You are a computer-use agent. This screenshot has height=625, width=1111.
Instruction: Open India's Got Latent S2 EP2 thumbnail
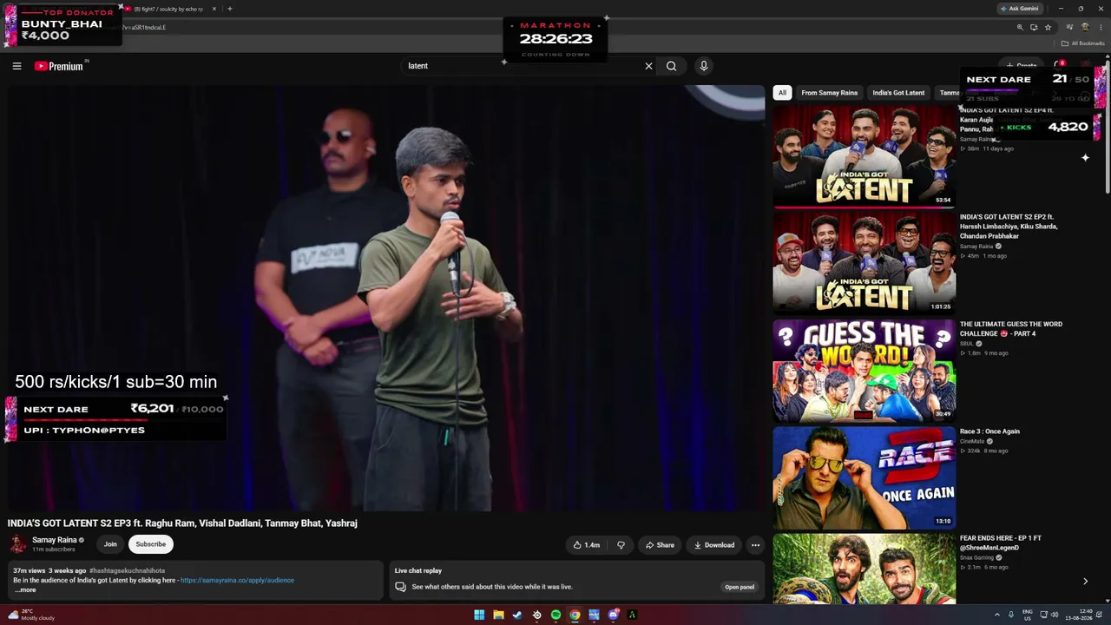click(x=864, y=263)
